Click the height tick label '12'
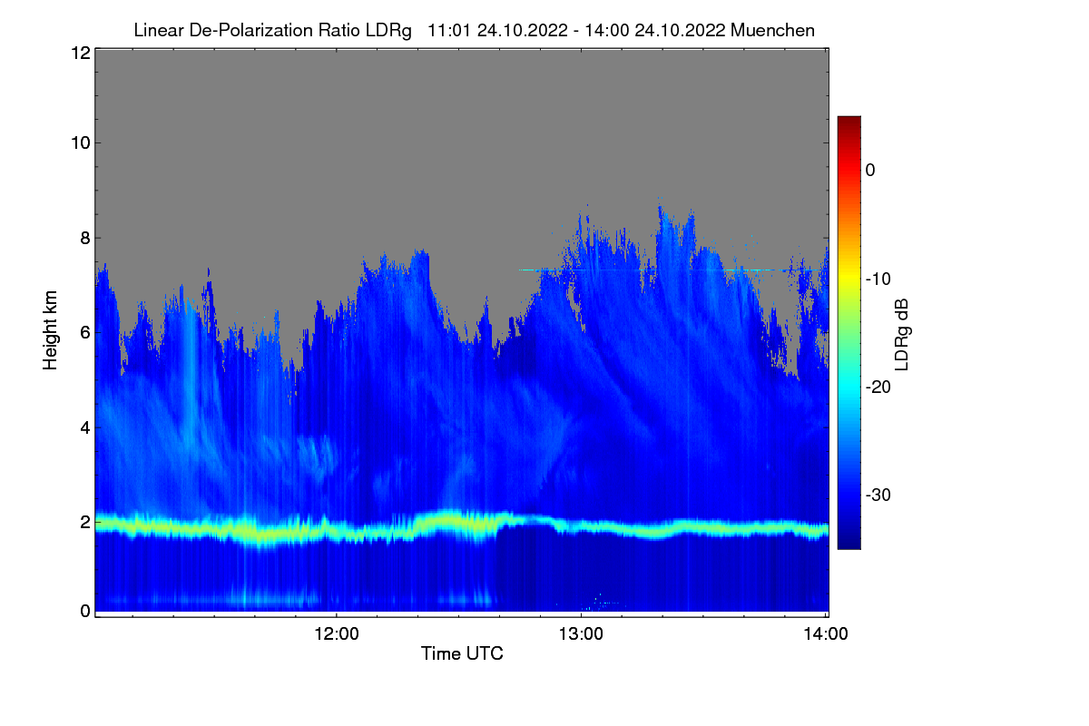1089x726 pixels. [80, 53]
